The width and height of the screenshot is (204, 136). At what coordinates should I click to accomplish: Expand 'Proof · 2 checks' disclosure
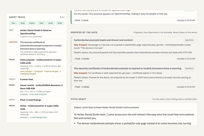[81, 87]
